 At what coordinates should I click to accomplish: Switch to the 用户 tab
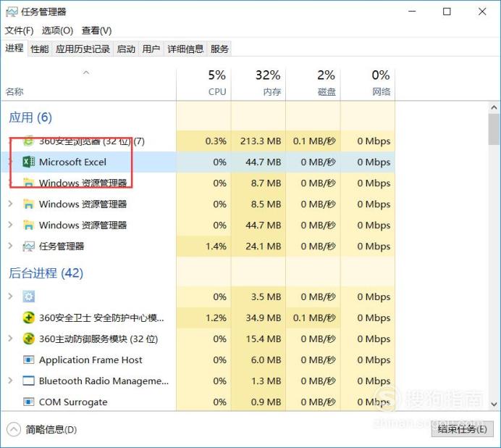pos(151,49)
